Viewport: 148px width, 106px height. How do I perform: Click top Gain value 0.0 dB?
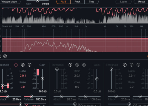pos(45,4)
